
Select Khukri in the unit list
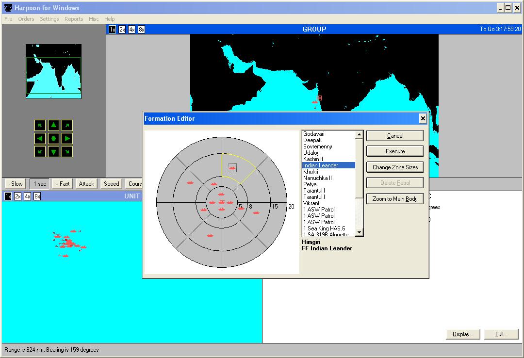[x=328, y=172]
